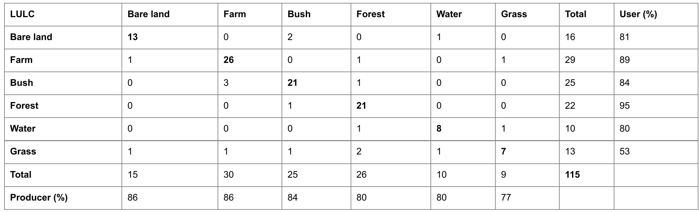This screenshot has width=699, height=212.
Task: Select the Farm row total 29
Action: coord(570,60)
